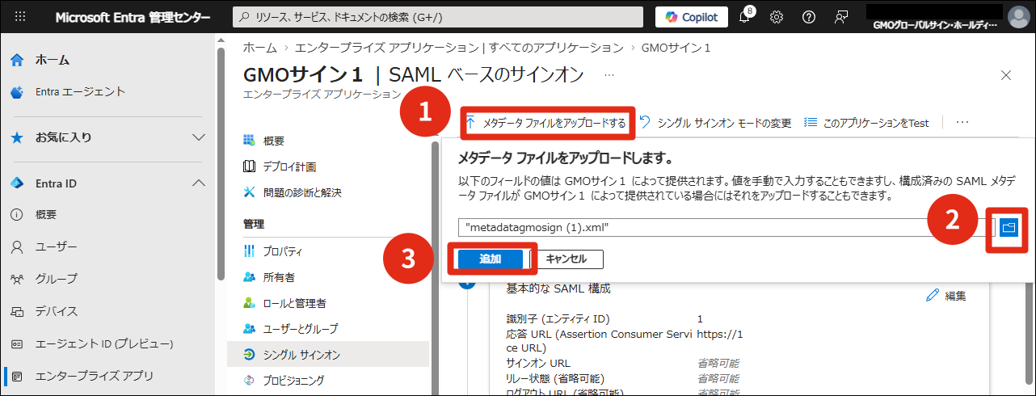Click エンタープライズ アプリケーション breadcrumb link
This screenshot has height=396, width=1036.
[459, 48]
